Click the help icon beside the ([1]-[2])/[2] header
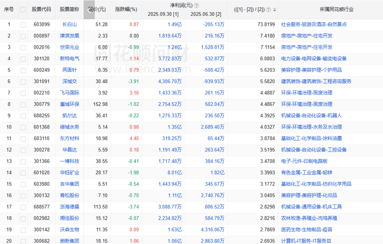Image resolution: width=383 pixels, height=244 pixels. coord(268,10)
